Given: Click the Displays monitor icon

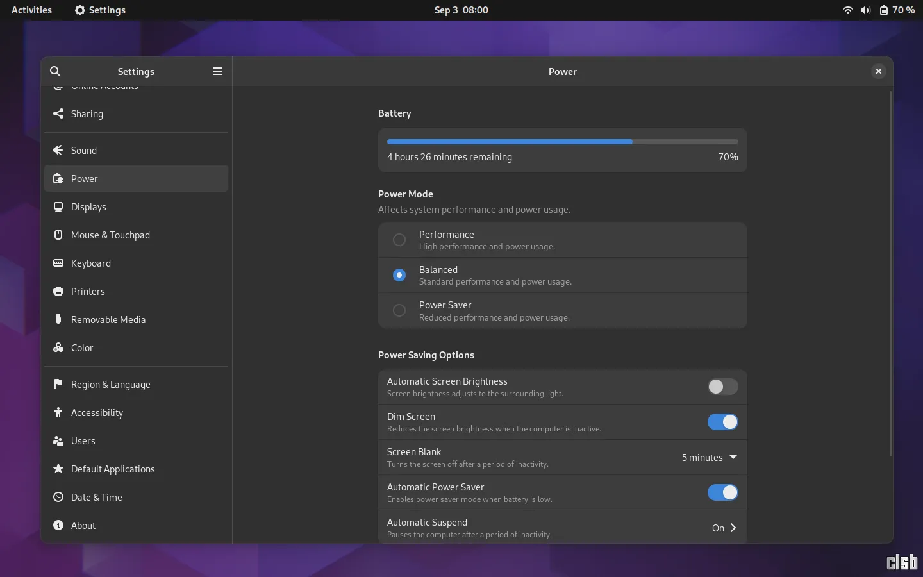Looking at the screenshot, I should (58, 206).
